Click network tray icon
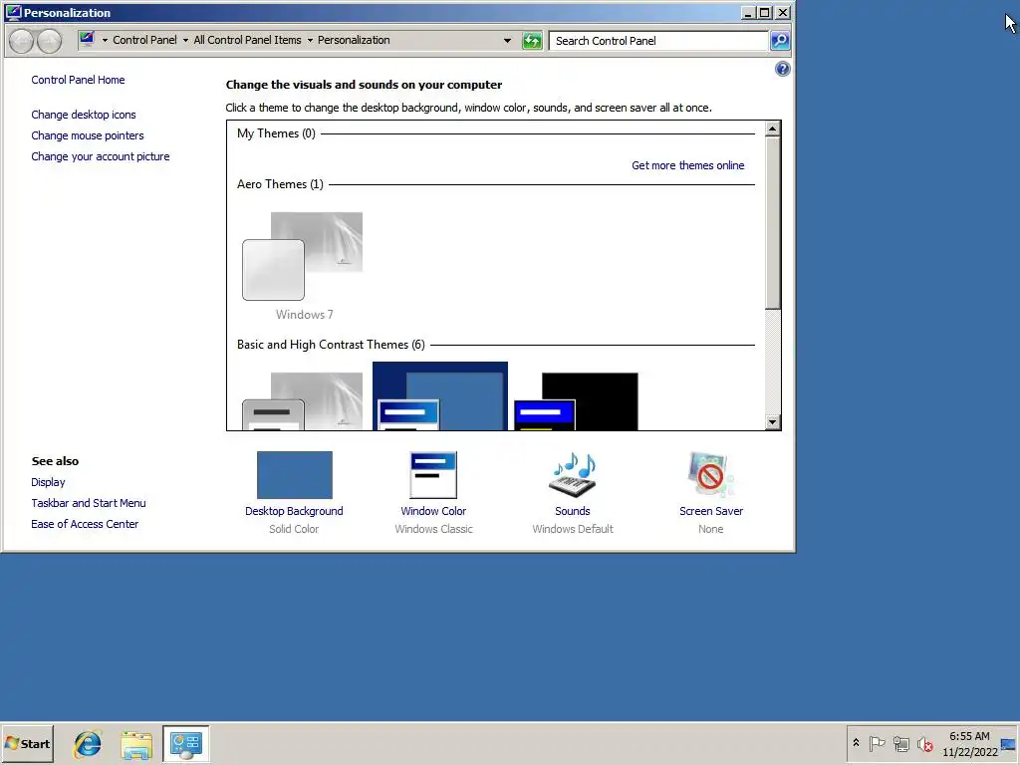 (x=900, y=743)
